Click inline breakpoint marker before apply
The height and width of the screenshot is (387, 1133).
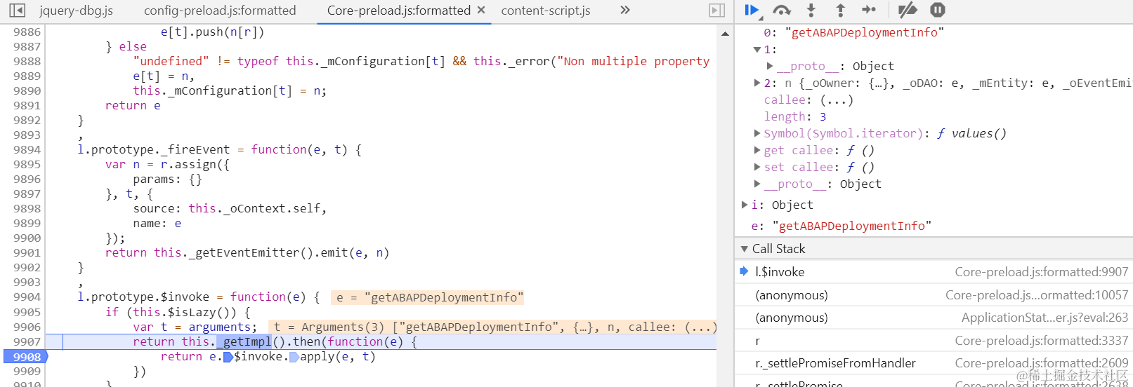(294, 357)
